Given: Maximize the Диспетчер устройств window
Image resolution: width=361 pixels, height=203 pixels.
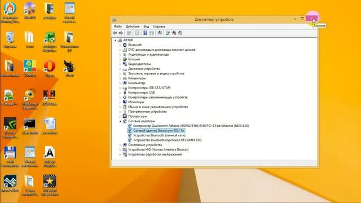Looking at the screenshot, I should (302, 19).
